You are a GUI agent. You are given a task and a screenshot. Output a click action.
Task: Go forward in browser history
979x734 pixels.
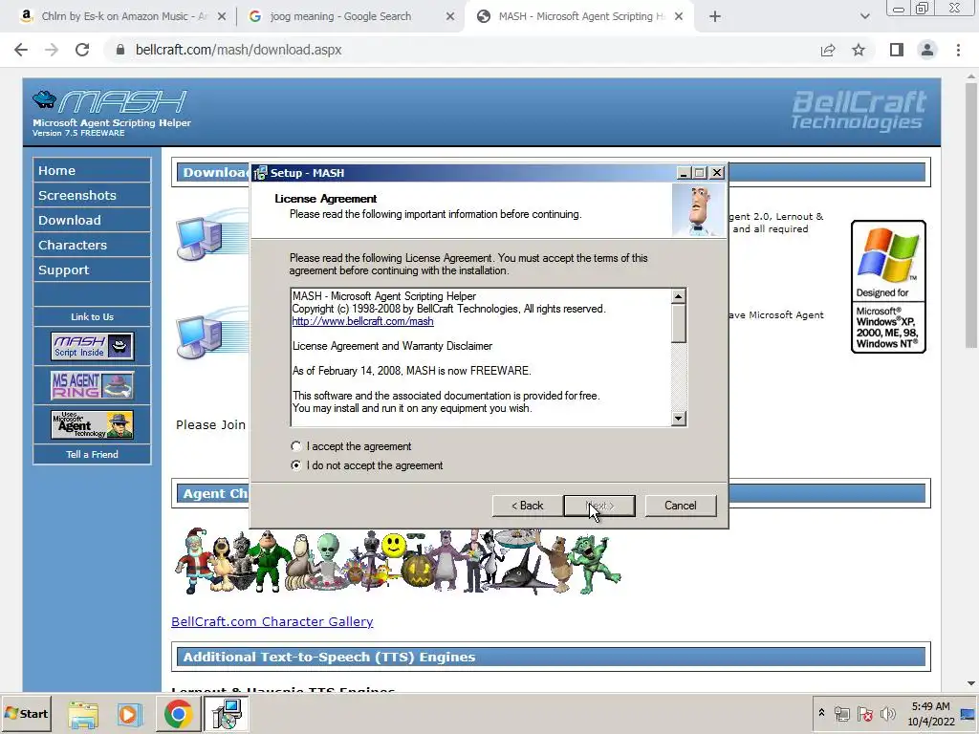click(52, 50)
